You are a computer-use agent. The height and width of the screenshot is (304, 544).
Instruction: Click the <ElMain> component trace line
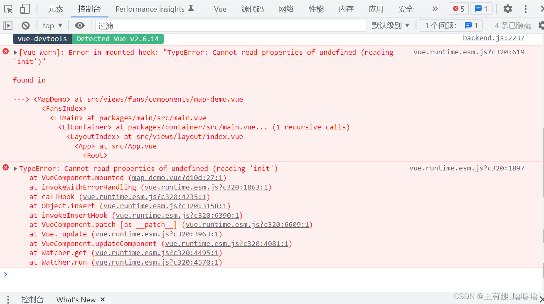(128, 118)
